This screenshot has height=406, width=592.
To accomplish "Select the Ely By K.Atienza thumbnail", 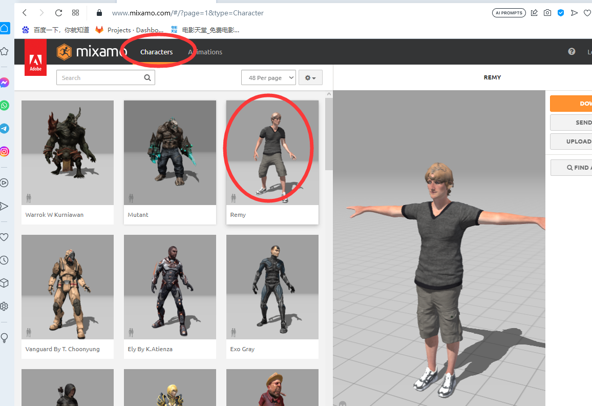I will (170, 287).
